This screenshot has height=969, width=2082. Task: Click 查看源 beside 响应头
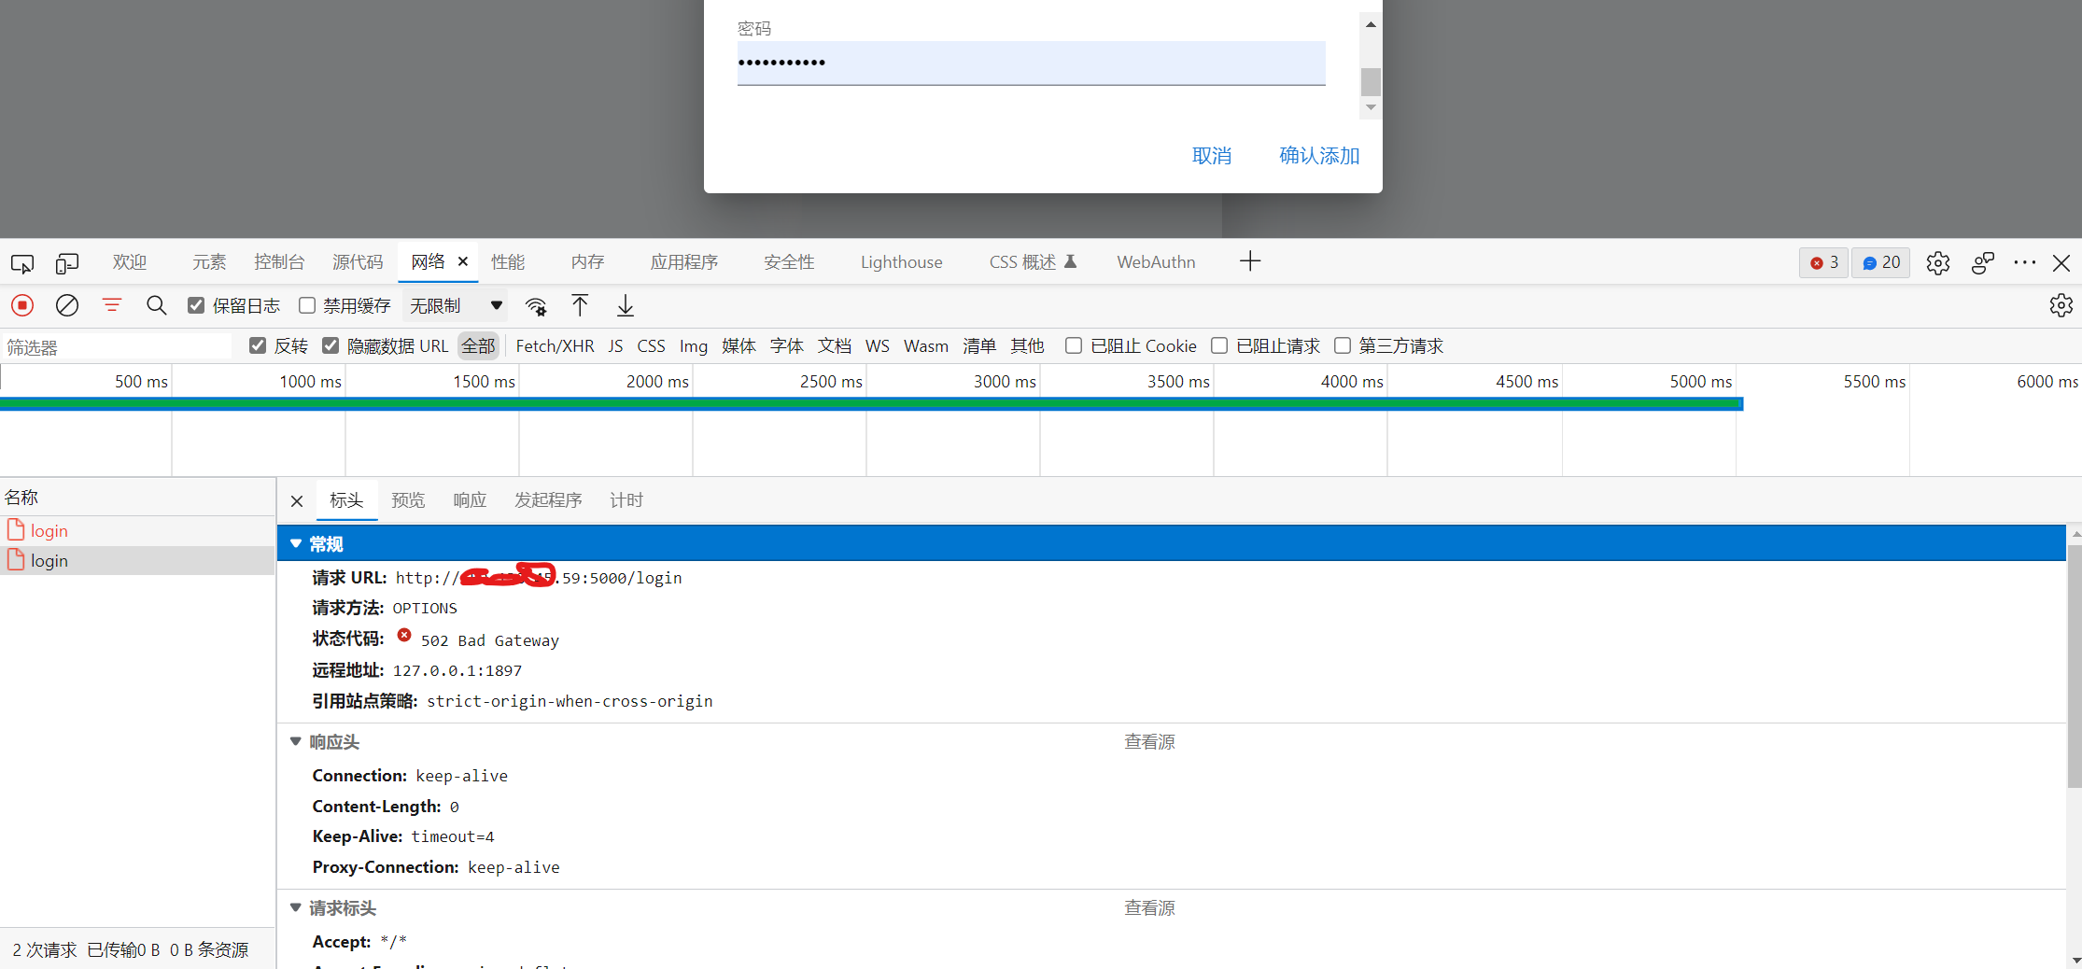pos(1149,742)
